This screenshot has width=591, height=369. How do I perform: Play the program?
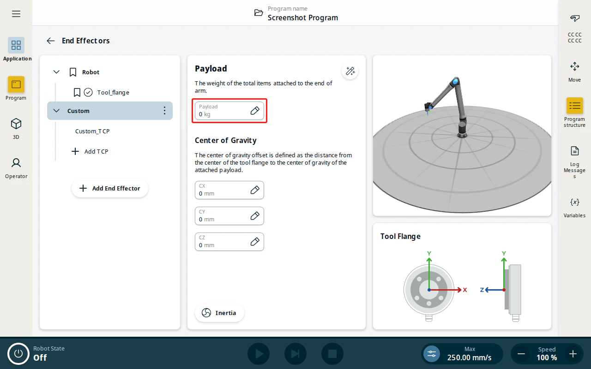point(259,354)
